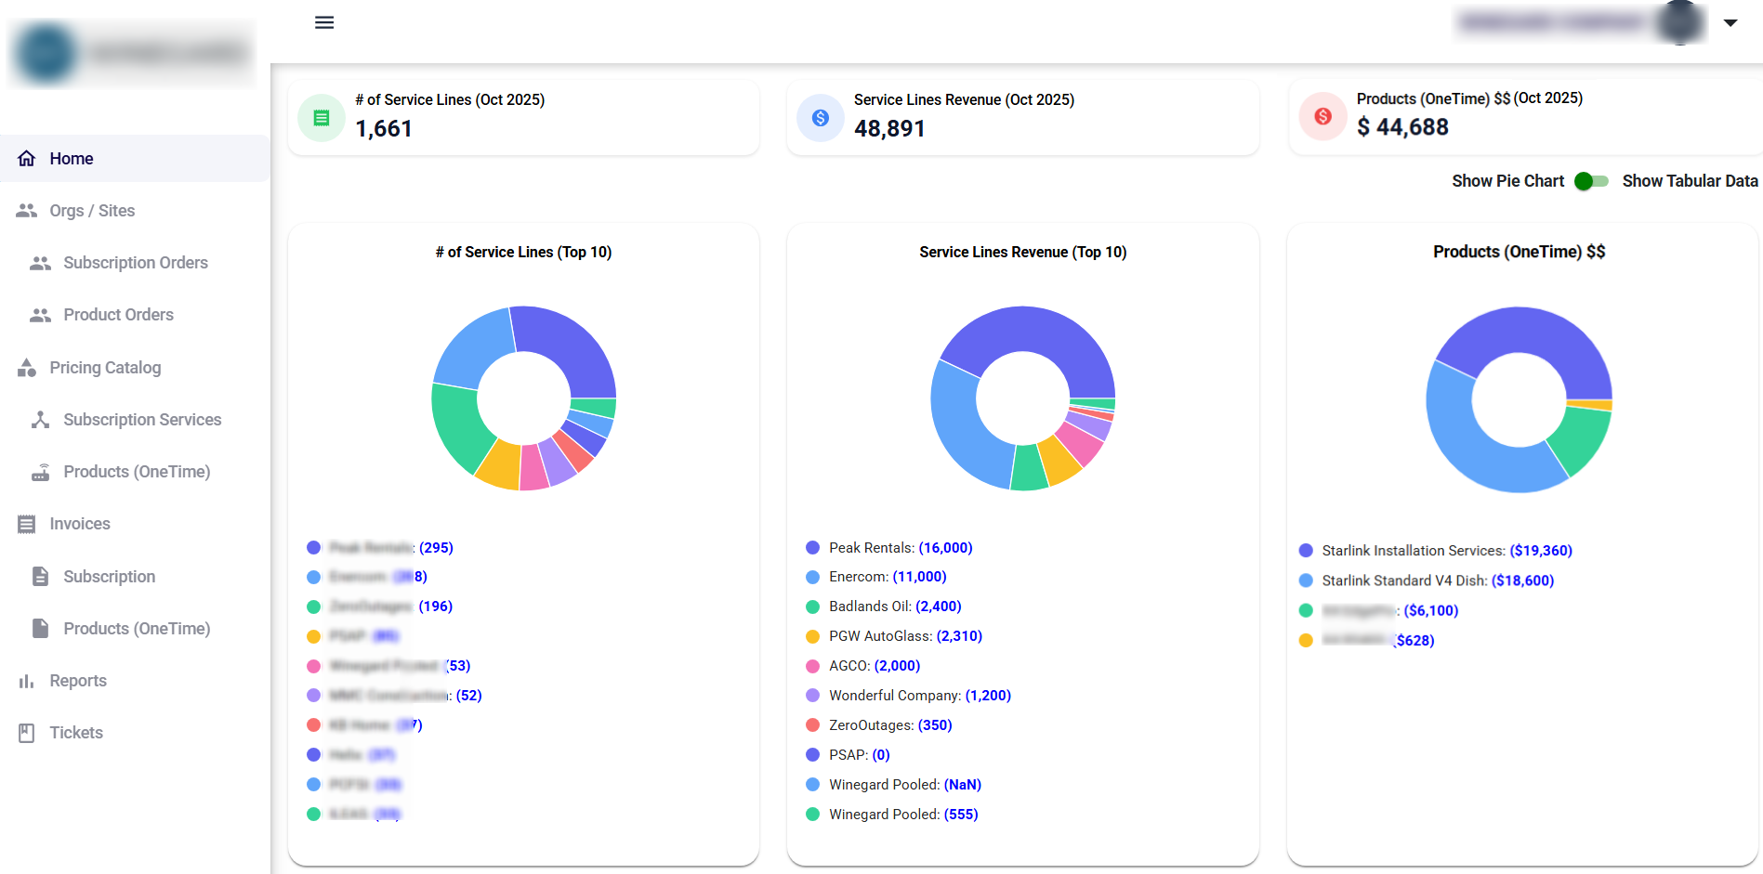Go to Invoices in the sidebar
Image resolution: width=1763 pixels, height=874 pixels.
point(79,524)
